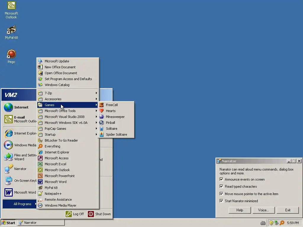The width and height of the screenshot is (303, 227).
Task: Open Windows Catalog
Action: point(68,85)
